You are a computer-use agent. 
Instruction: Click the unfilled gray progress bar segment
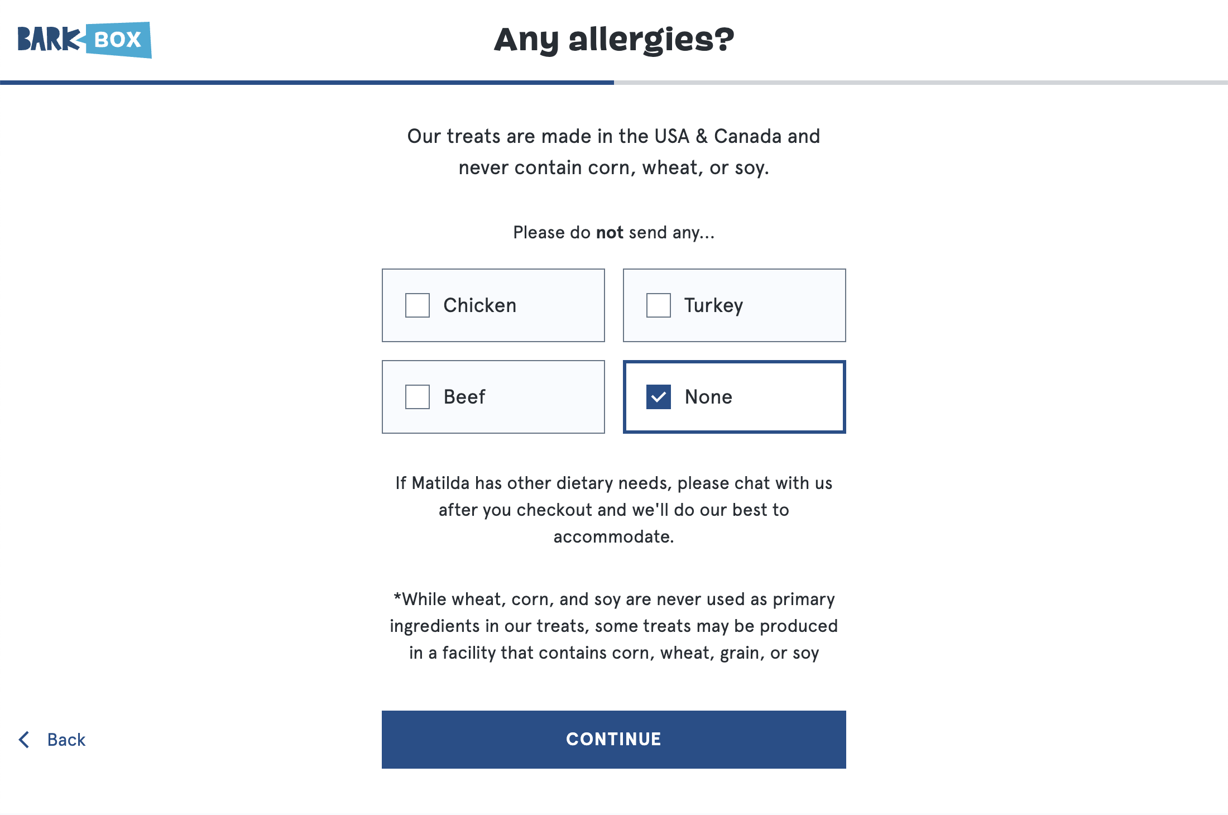(x=921, y=83)
